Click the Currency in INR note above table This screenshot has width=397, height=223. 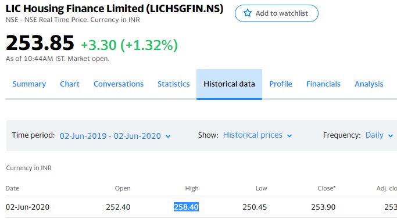(28, 168)
